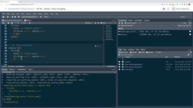Image resolution: width=193 pixels, height=108 pixels.
Task: Click the Environment search field
Action: coord(185,25)
